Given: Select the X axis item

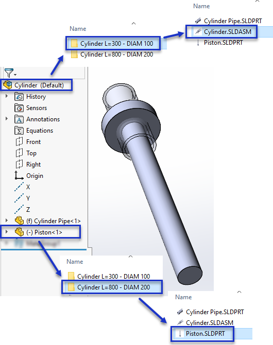Looking at the screenshot, I should click(28, 187).
